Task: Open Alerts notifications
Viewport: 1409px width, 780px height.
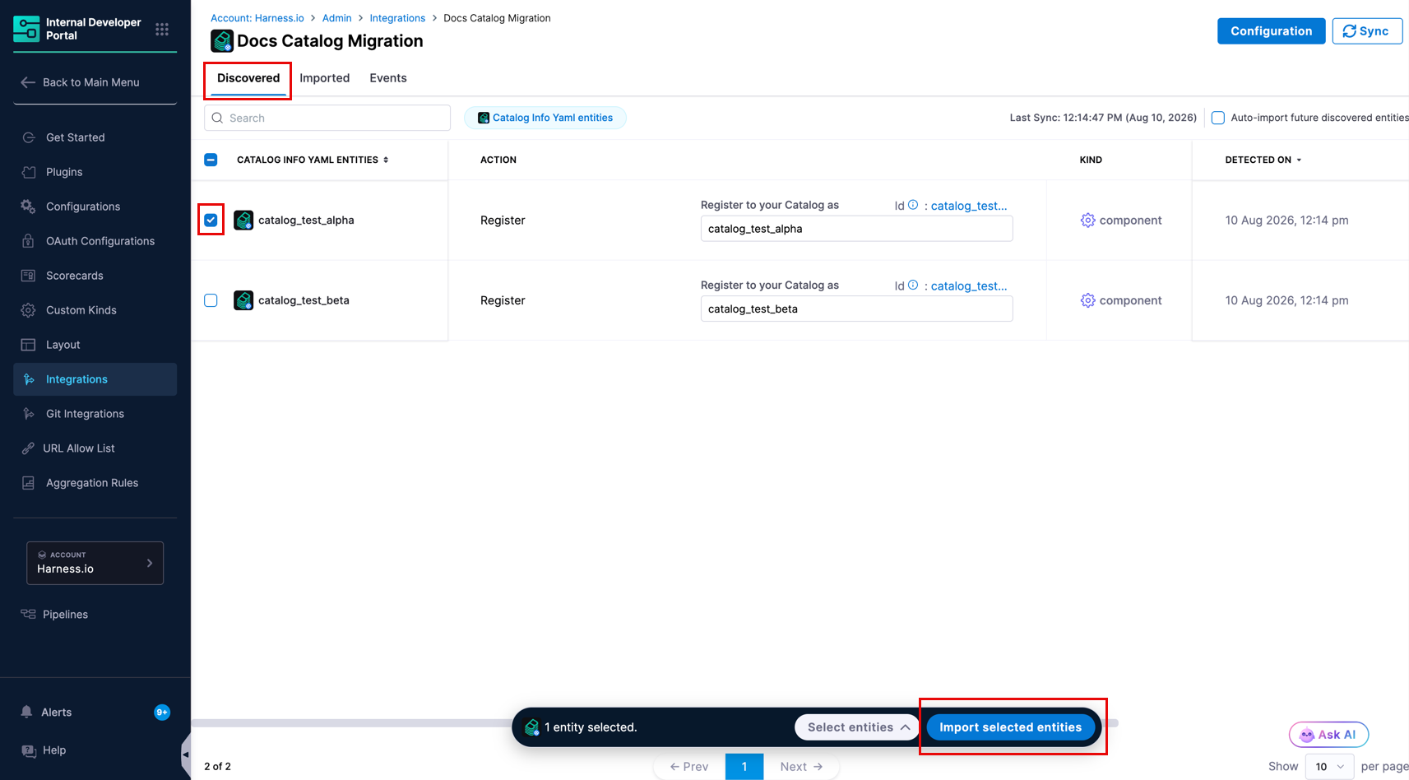Action: coord(56,713)
